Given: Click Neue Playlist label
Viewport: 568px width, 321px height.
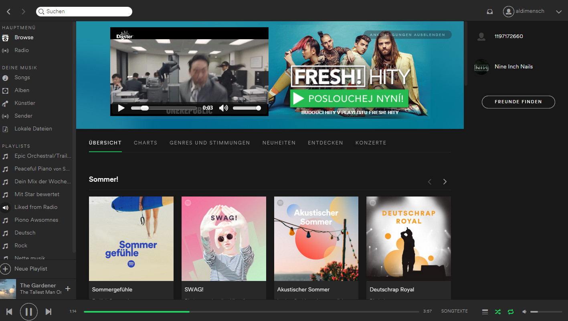Looking at the screenshot, I should 31,269.
